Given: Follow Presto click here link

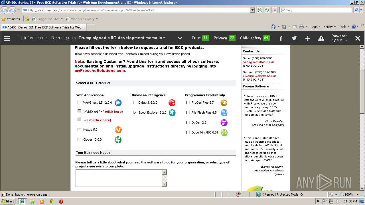Looking at the screenshot, I should coord(102,120).
